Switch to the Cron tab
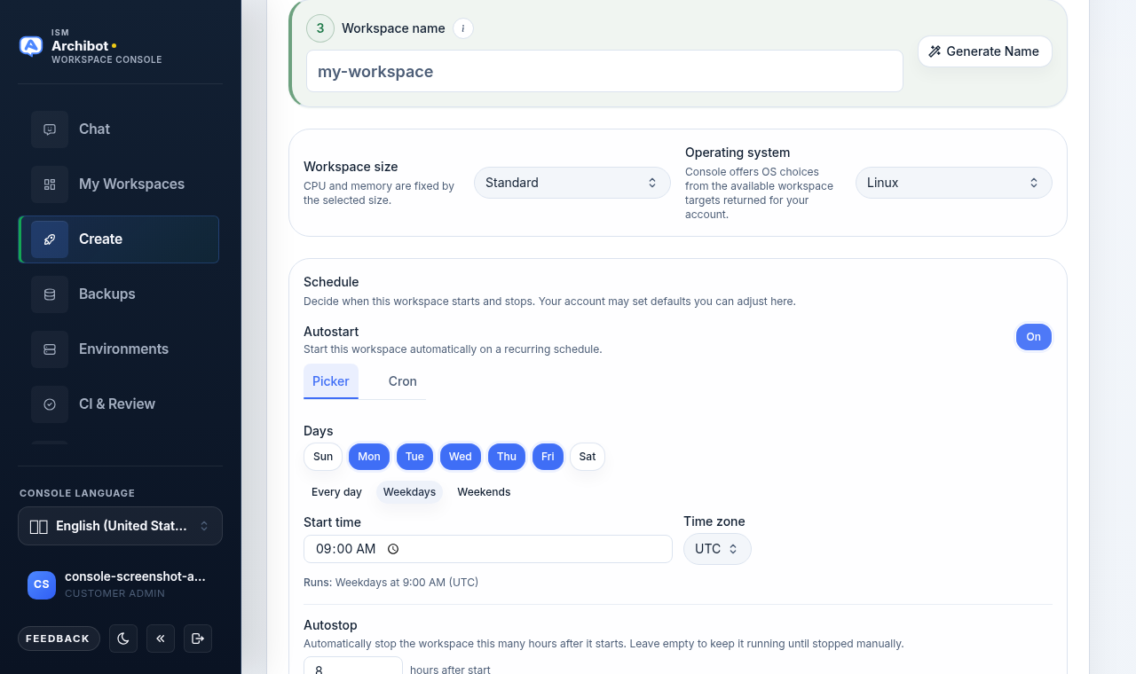The height and width of the screenshot is (674, 1136). (403, 381)
